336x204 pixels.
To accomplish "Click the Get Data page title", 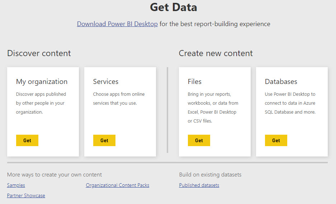I will pyautogui.click(x=173, y=7).
